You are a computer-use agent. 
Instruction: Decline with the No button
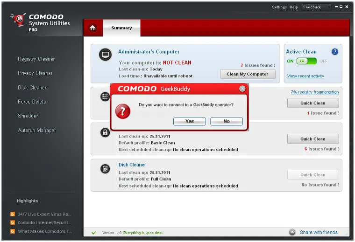[227, 121]
